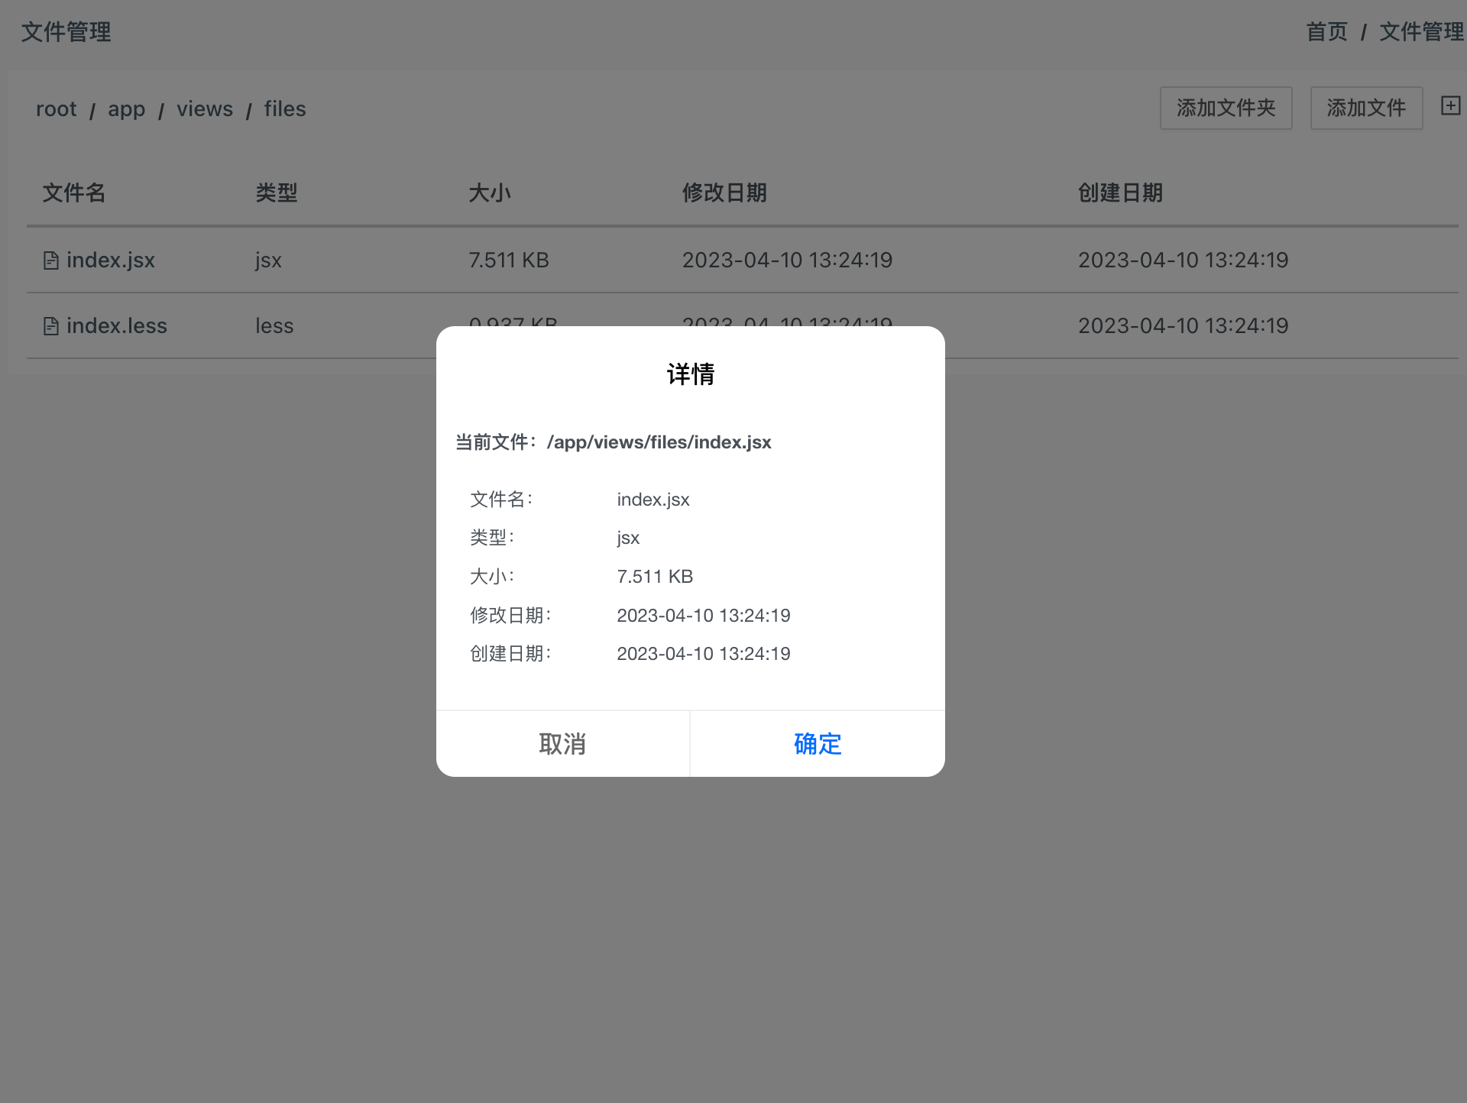Select files segment in breadcrumb
Screen dimensions: 1467x1103
[285, 109]
